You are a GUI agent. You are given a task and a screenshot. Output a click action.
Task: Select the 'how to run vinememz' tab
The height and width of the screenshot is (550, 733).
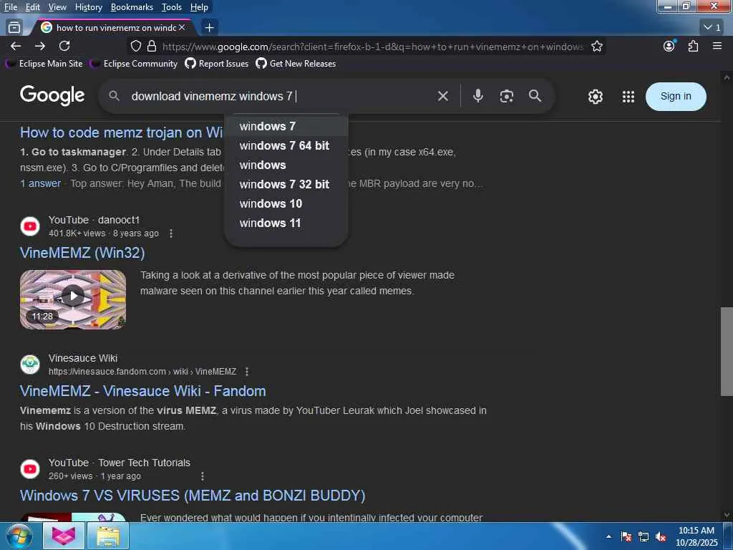pyautogui.click(x=112, y=28)
